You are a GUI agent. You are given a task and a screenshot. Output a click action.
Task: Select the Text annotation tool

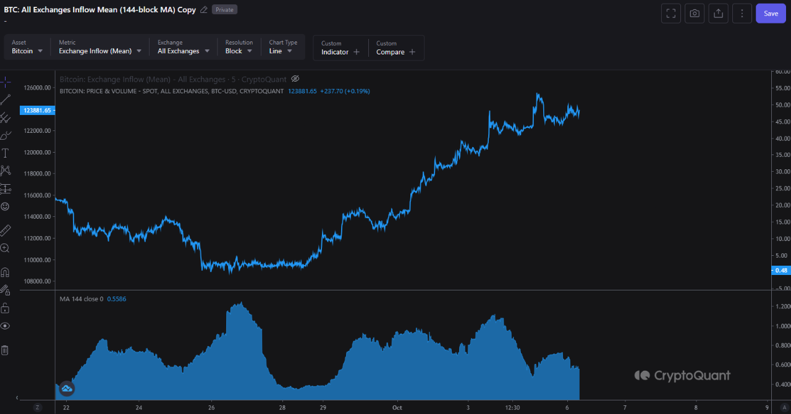(x=6, y=153)
